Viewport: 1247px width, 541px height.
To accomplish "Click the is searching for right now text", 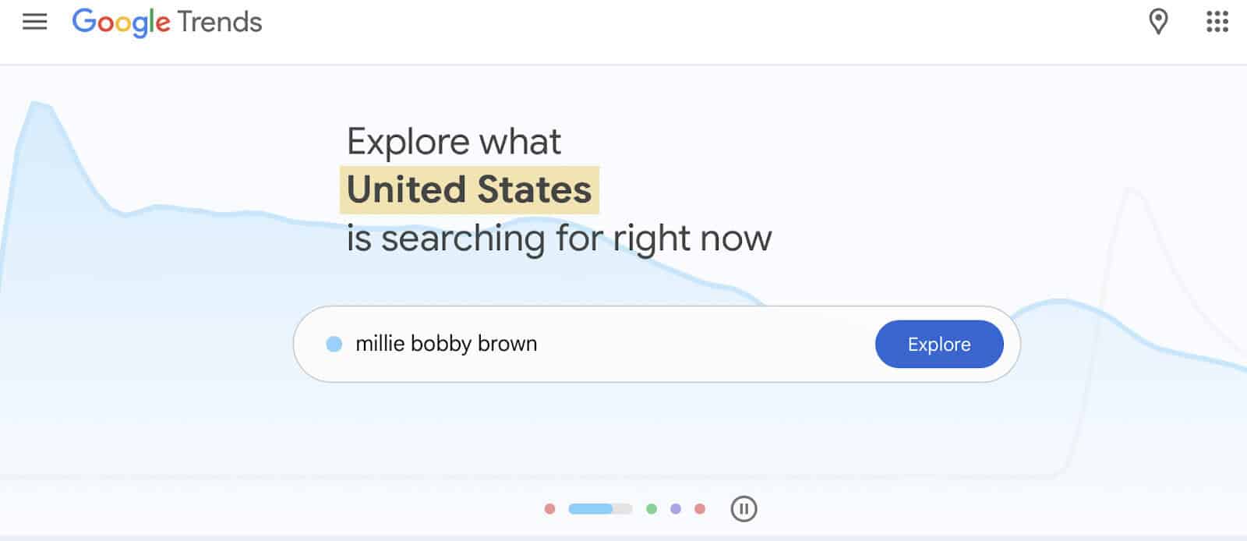I will coord(559,238).
